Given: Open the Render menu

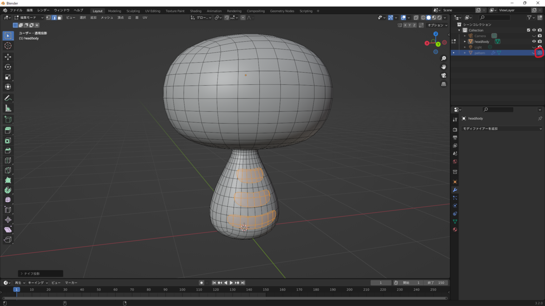Looking at the screenshot, I should (44, 10).
